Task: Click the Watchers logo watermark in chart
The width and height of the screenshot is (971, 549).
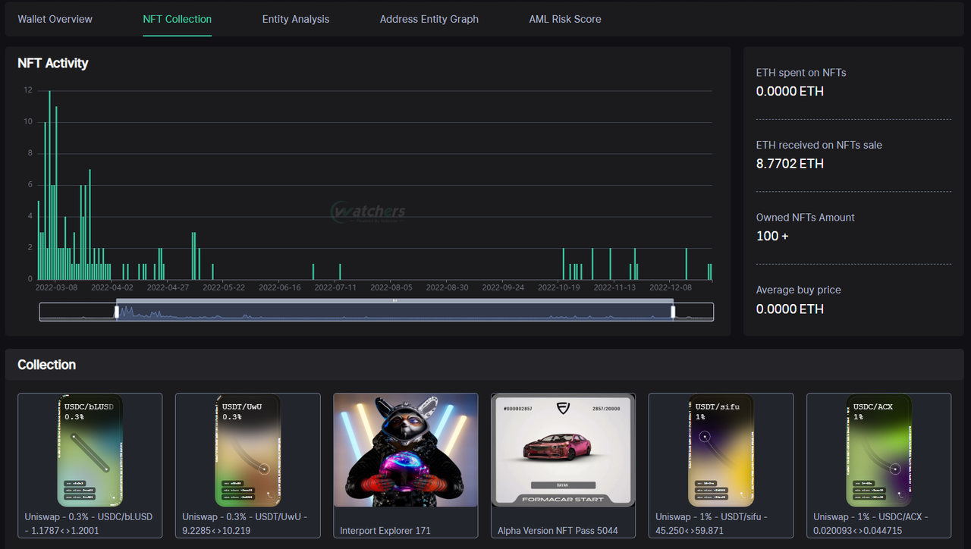Action: click(x=369, y=212)
